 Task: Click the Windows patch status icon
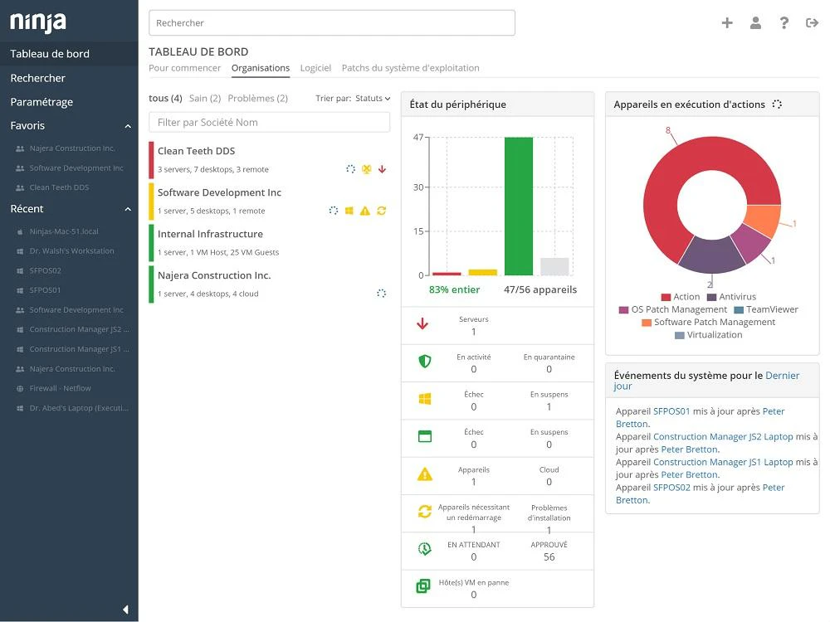pos(424,399)
